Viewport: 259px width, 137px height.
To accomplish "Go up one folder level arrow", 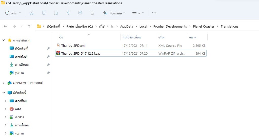I will [29, 26].
